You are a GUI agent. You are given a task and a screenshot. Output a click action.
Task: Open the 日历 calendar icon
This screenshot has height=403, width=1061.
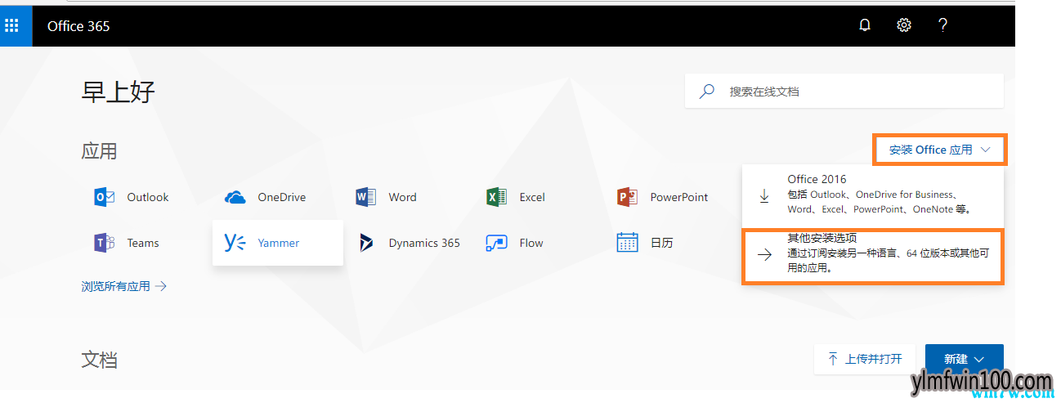point(627,243)
